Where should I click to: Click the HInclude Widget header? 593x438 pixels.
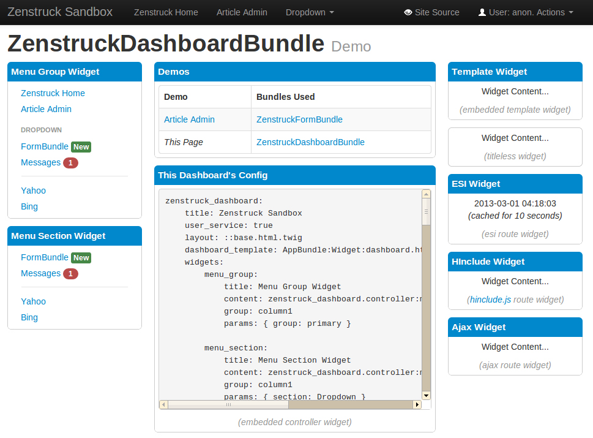coord(515,262)
